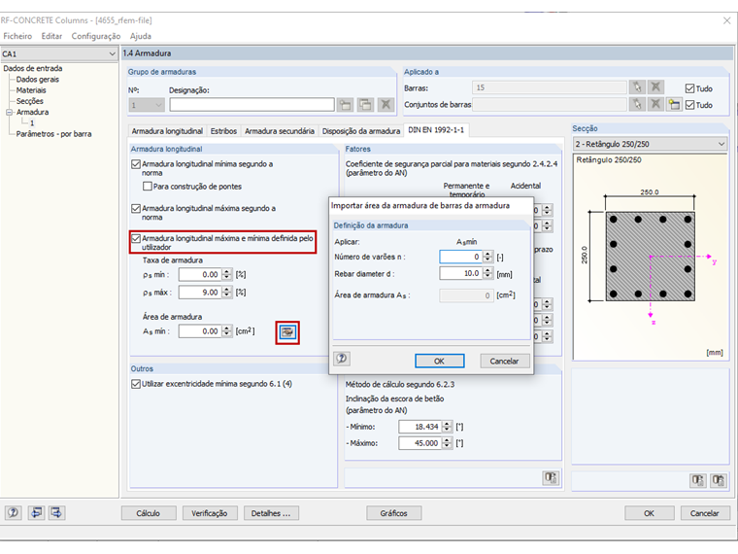This screenshot has height=554, width=738.
Task: Go to the next input table
Action: click(56, 512)
